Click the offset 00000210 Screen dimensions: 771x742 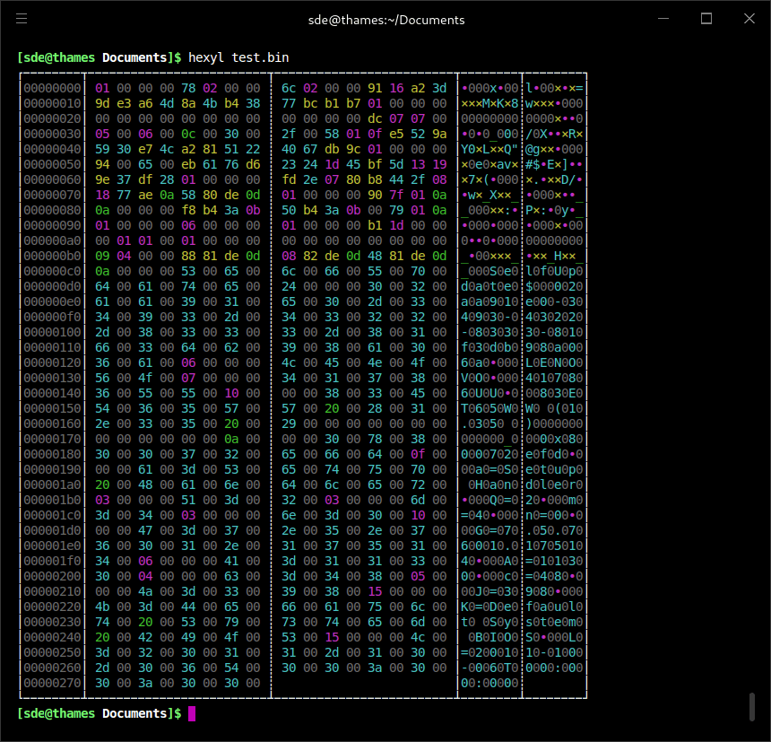pyautogui.click(x=52, y=591)
